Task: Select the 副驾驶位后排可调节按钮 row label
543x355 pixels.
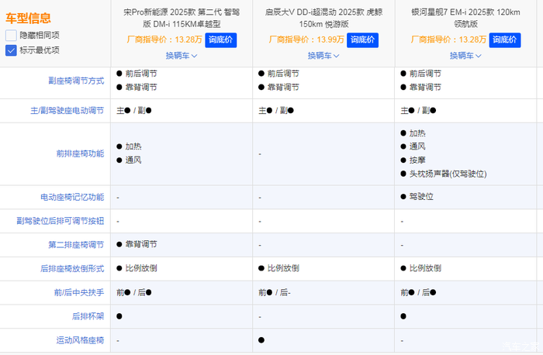Action: [64, 221]
